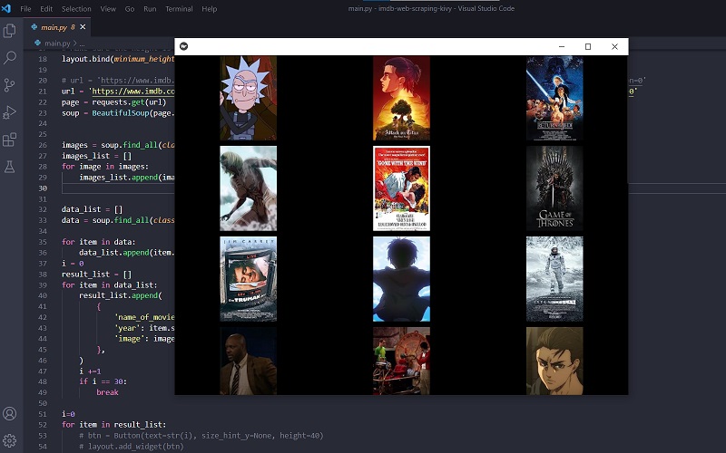Open the Search view in activity bar
Viewport: 726px width, 453px height.
point(10,57)
